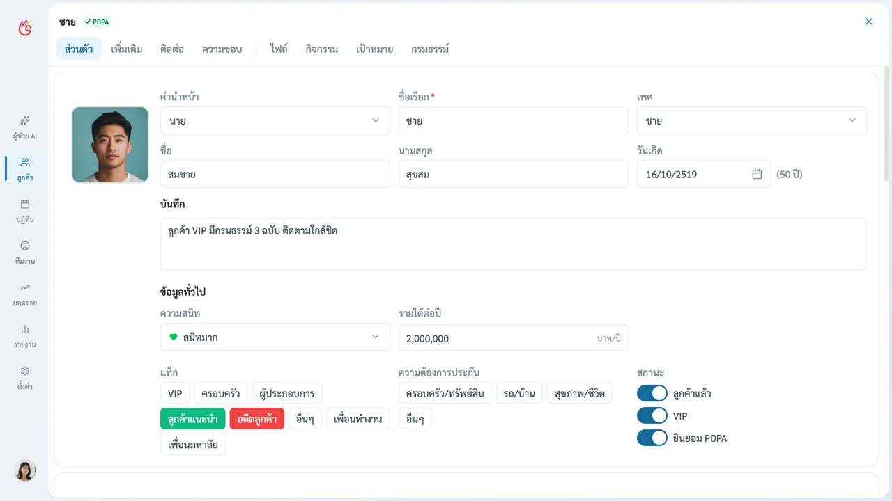892x501 pixels.
Task: Toggle the ลูกค้าแนะนำ green tag
Action: [193, 418]
